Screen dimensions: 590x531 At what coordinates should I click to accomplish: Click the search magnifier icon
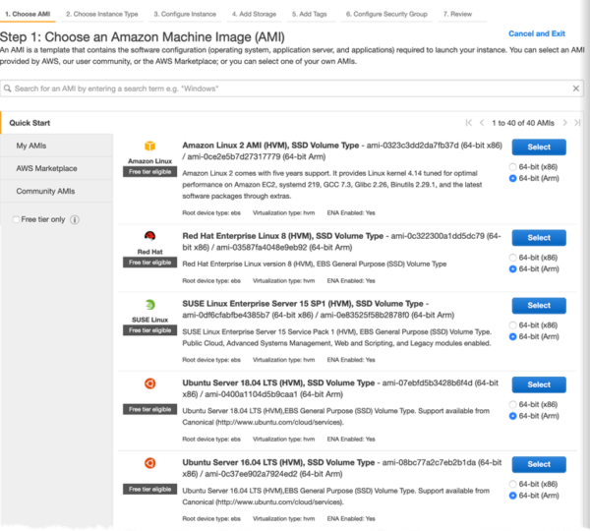(7, 88)
